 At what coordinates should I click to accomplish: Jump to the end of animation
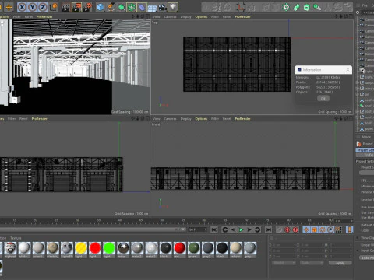(268, 229)
